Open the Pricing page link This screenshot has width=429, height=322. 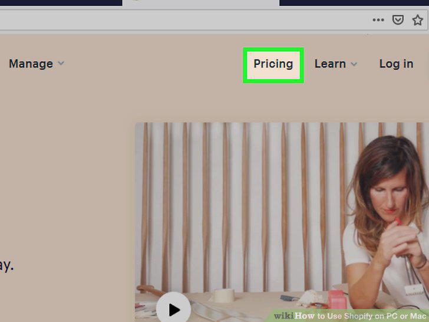click(x=273, y=64)
